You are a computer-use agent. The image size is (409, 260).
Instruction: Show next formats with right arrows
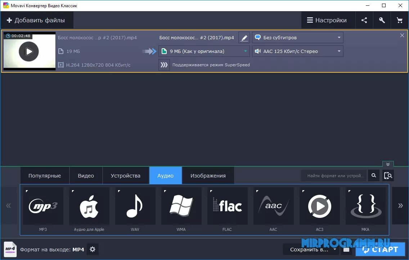pos(400,206)
